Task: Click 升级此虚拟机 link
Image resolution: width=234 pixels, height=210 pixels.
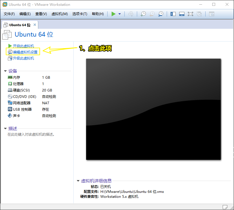Action: [23, 58]
